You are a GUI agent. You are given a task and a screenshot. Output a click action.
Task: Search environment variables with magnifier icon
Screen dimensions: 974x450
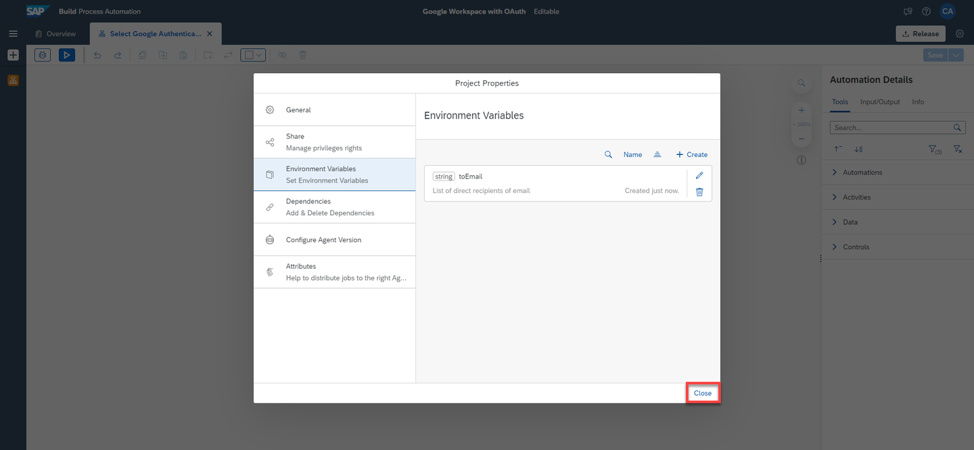pos(608,154)
